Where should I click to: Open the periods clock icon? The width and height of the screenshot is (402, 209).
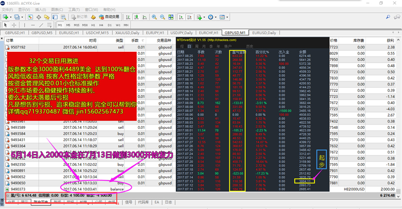click(211, 17)
